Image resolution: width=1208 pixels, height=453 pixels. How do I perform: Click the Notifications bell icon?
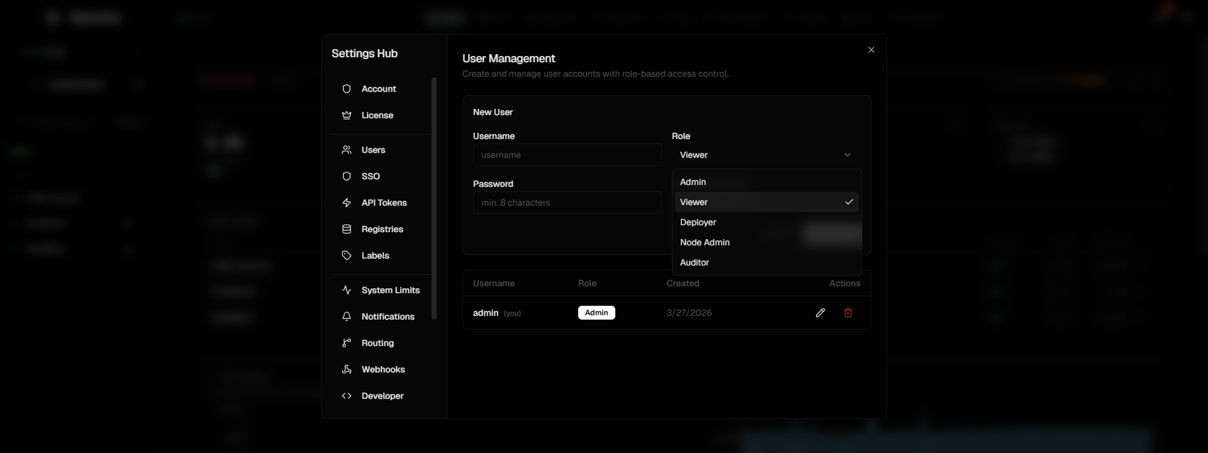point(346,316)
